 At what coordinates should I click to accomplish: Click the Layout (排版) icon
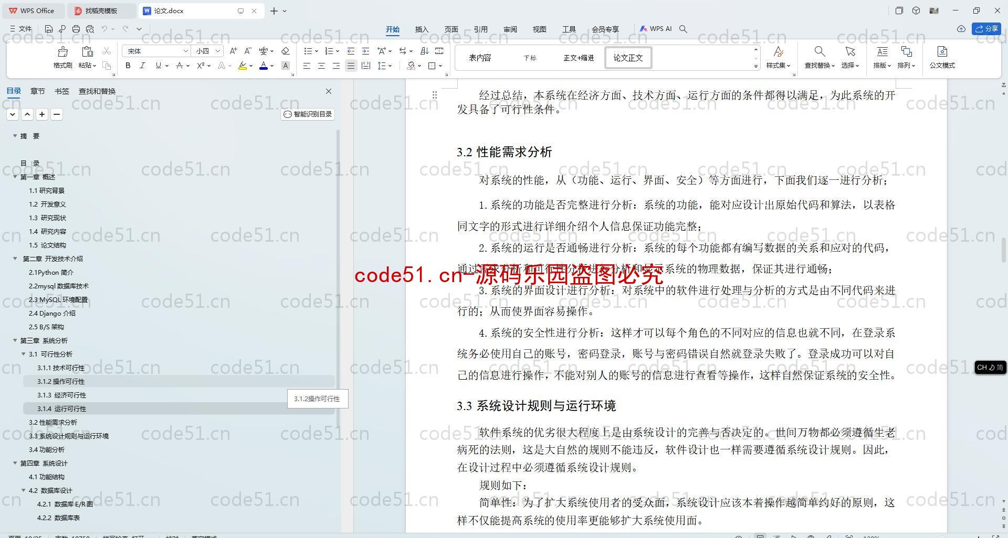(x=882, y=51)
